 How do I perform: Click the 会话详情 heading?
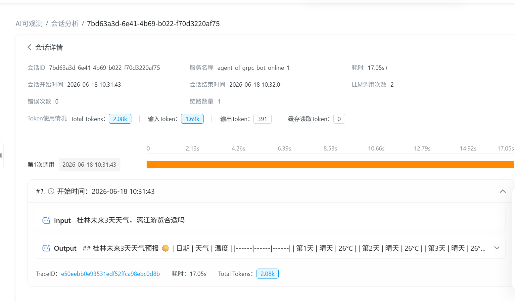coord(49,47)
